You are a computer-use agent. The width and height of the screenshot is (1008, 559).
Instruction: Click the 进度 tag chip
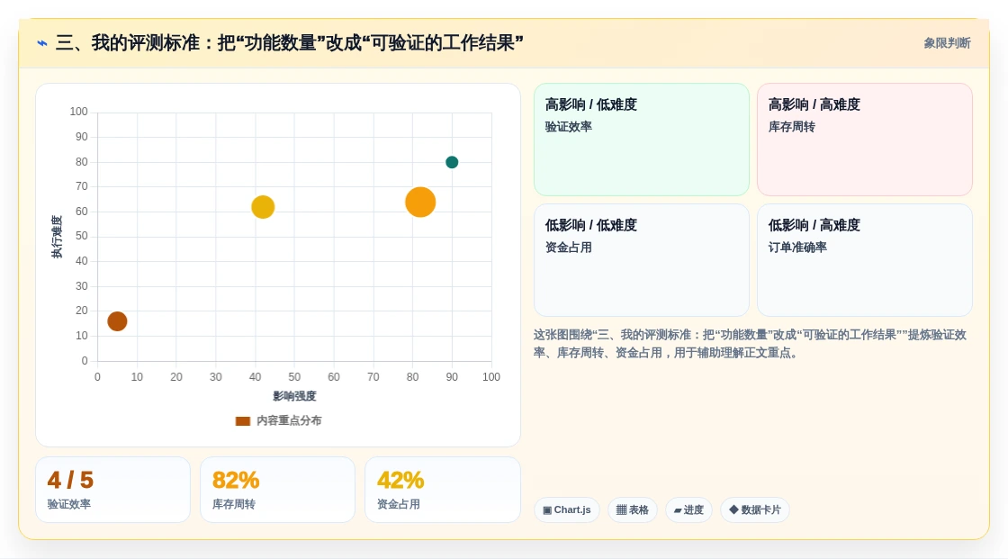pyautogui.click(x=688, y=510)
